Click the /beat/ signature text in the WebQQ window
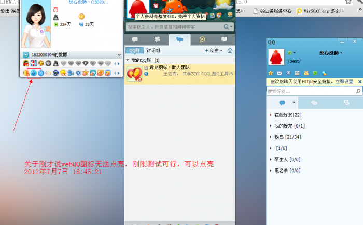The width and height of the screenshot is (363, 225). (294, 61)
